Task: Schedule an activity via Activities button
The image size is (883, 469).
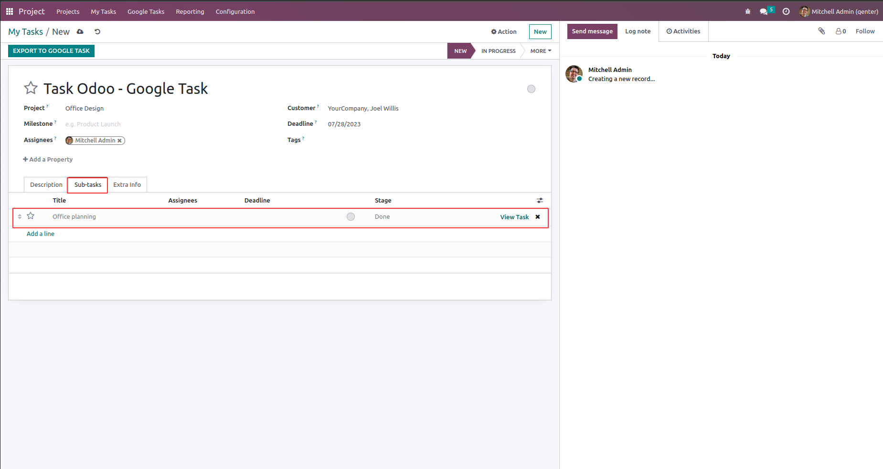Action: 683,31
